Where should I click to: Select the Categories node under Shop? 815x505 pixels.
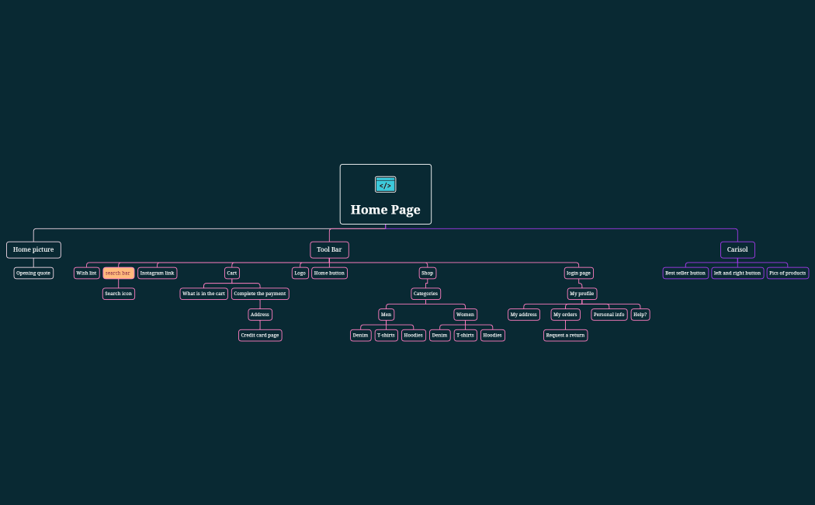(x=425, y=294)
